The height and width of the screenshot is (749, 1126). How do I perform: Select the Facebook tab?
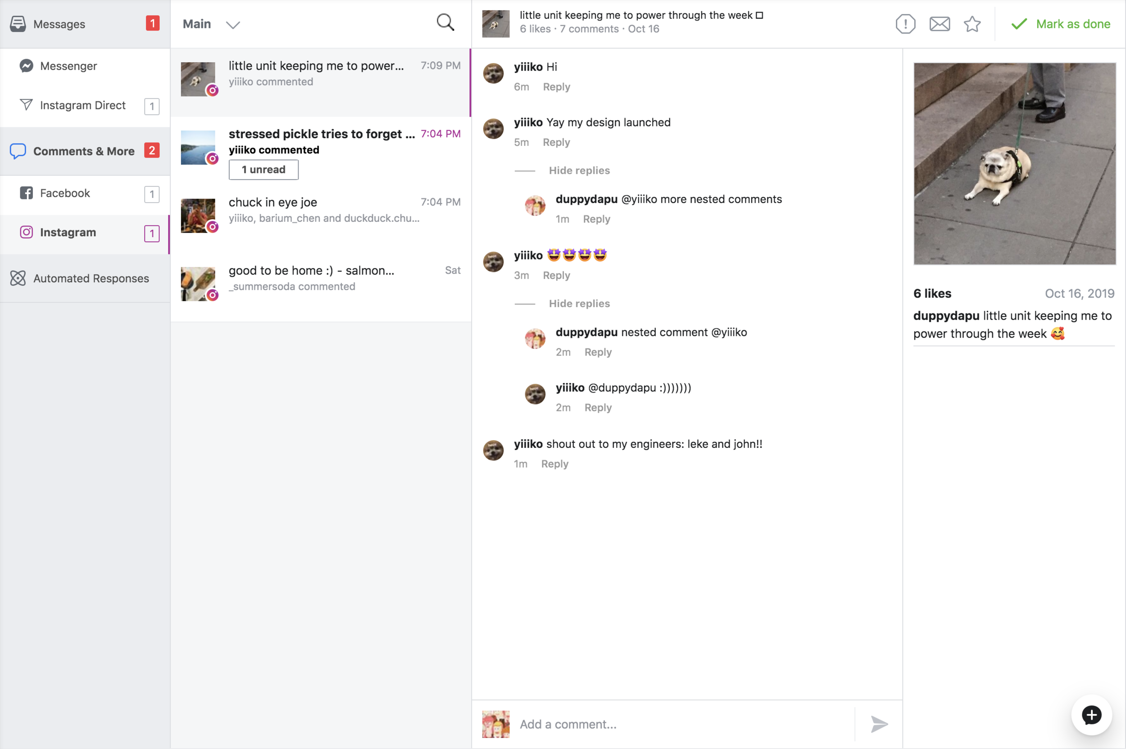[85, 193]
